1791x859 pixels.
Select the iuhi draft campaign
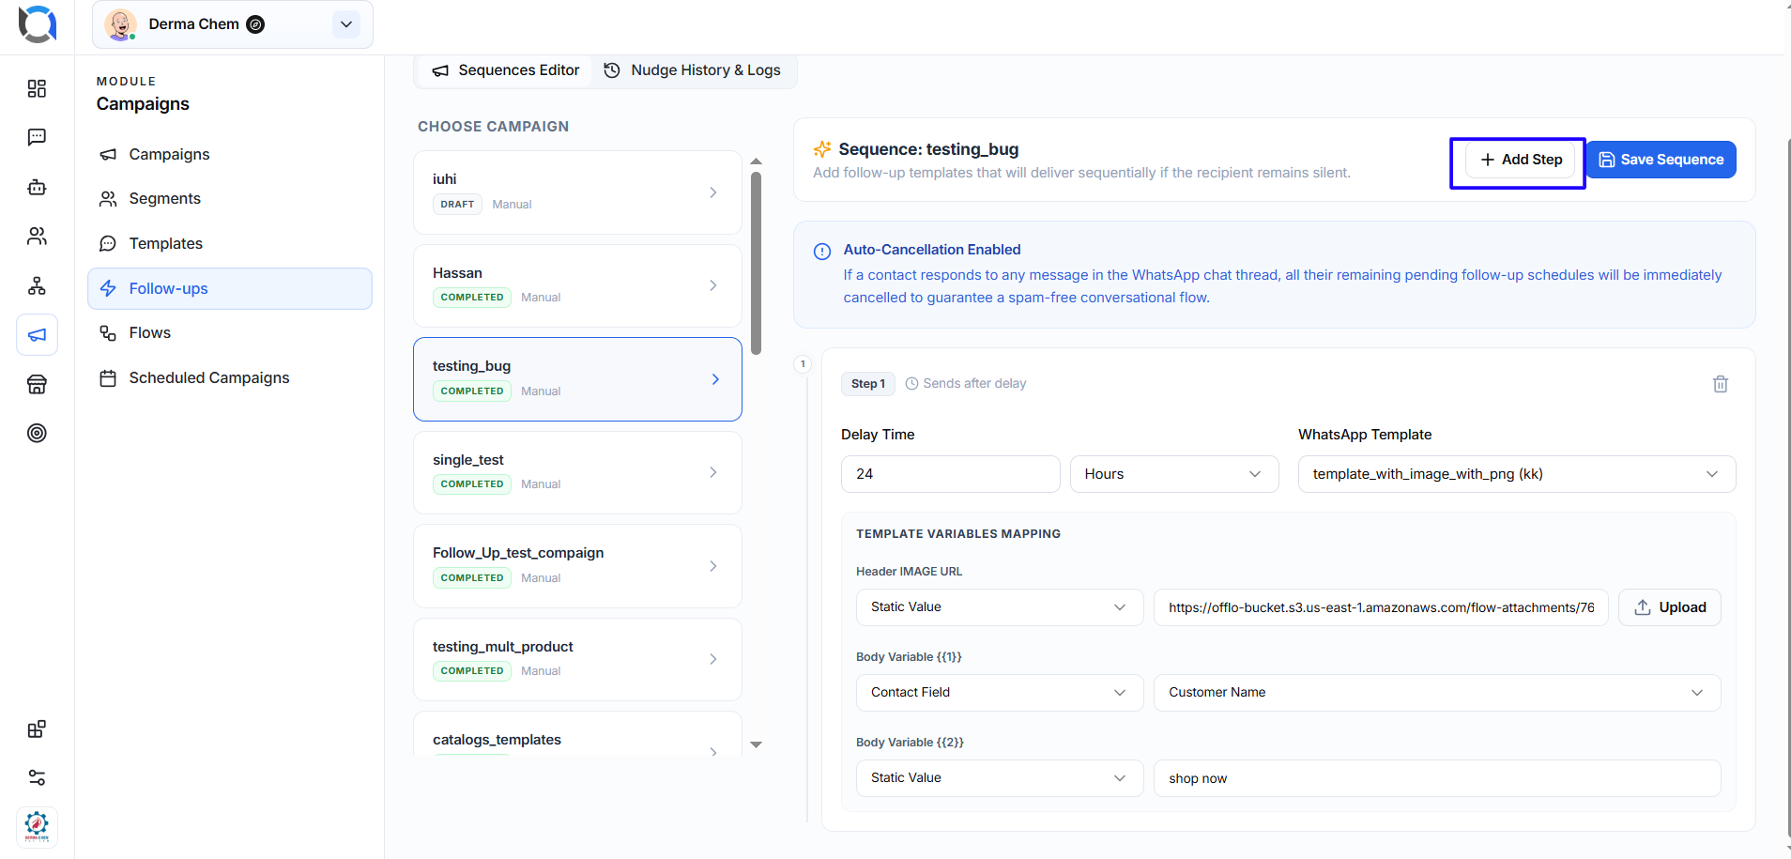[x=577, y=192]
